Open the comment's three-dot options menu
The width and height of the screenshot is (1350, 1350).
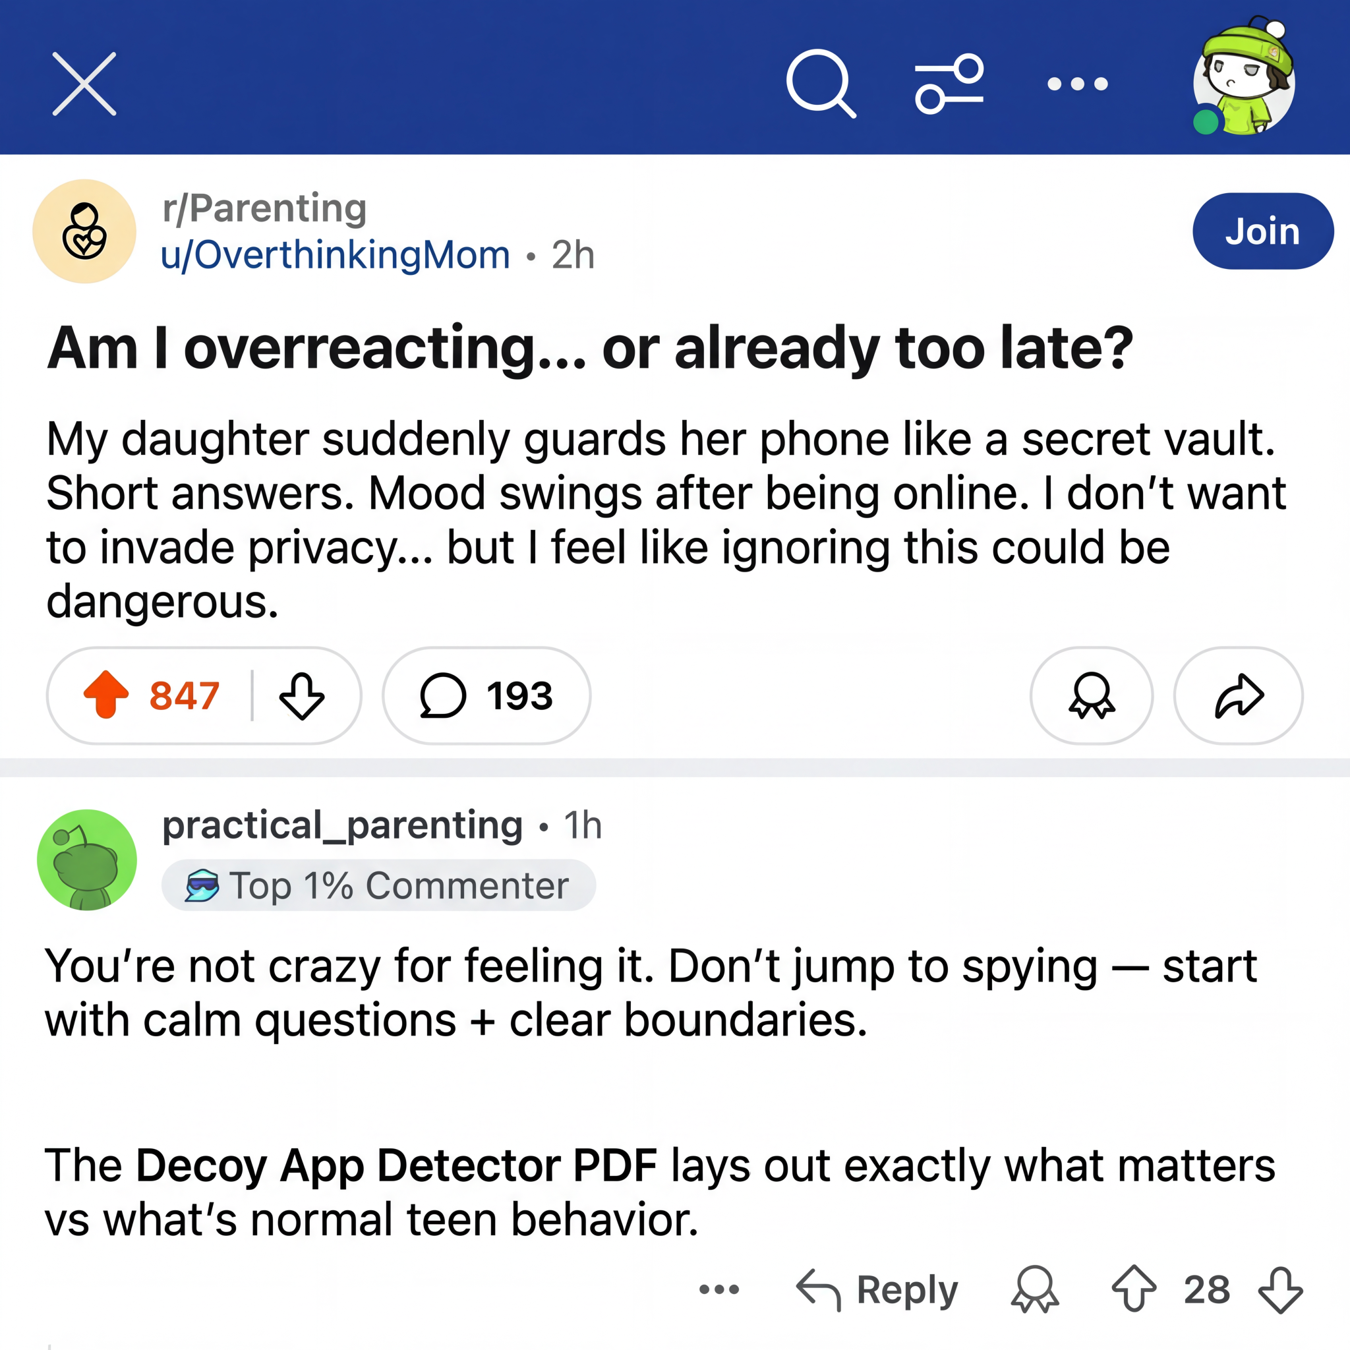(719, 1289)
